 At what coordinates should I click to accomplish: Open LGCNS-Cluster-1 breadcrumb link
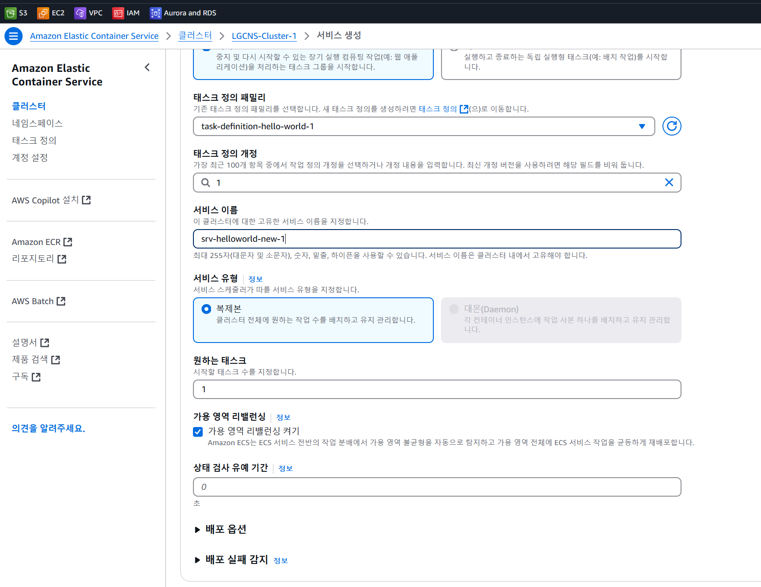pos(264,36)
